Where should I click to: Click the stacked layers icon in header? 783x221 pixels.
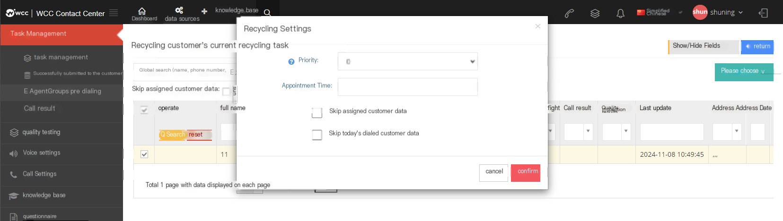[x=595, y=13]
